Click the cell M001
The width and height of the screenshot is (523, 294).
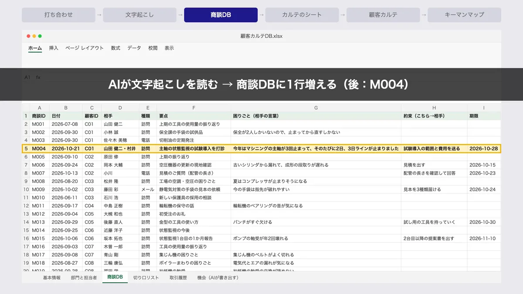click(x=40, y=124)
